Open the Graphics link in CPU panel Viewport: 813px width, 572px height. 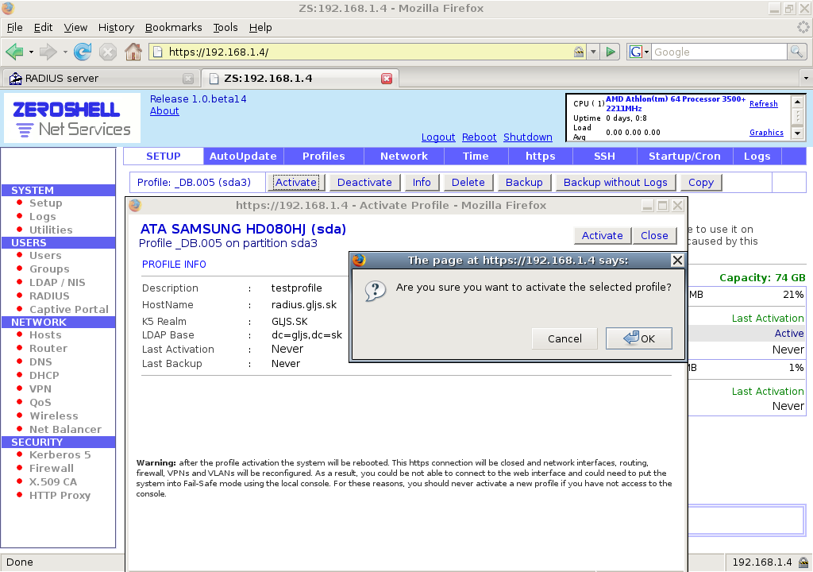tap(766, 133)
